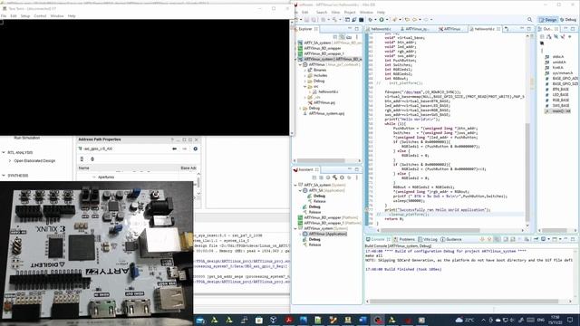Open the Search menu in Vitis
The height and width of the screenshot is (326, 580).
(x=322, y=12)
